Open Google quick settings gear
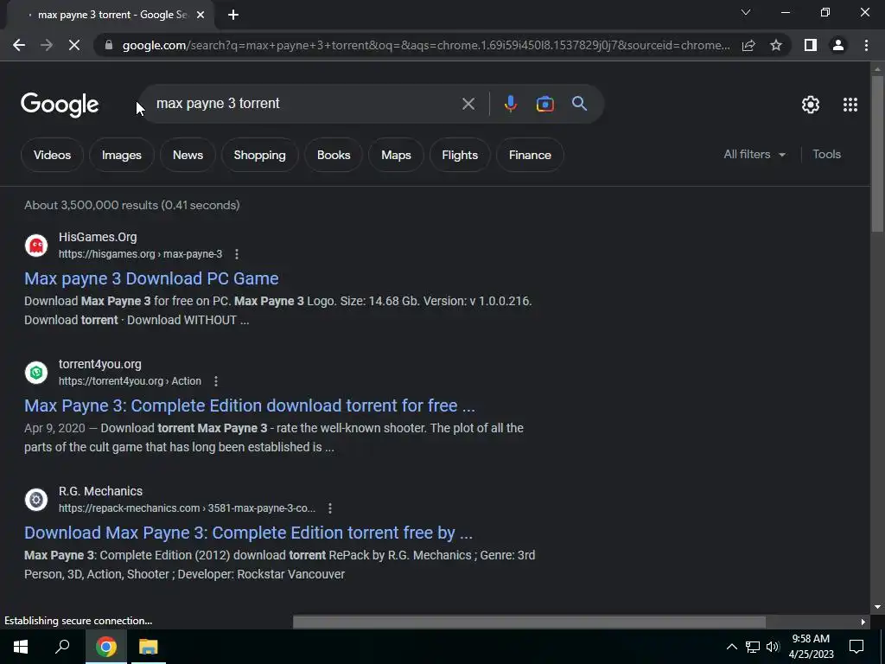 pyautogui.click(x=811, y=105)
